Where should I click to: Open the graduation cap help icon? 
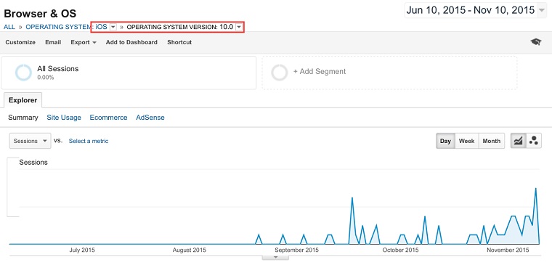[x=535, y=42]
